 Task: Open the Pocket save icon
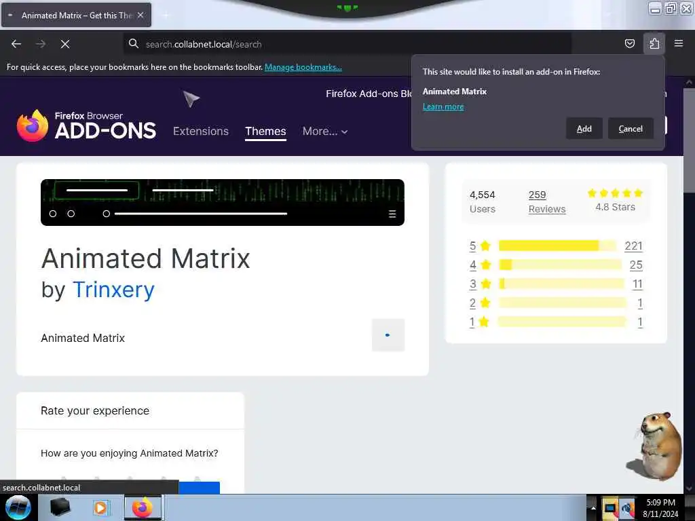click(629, 43)
